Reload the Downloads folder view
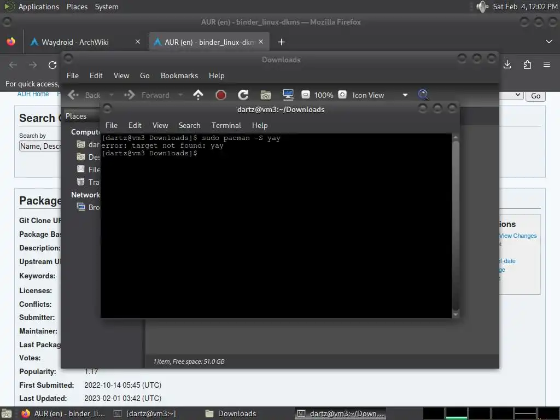560x420 pixels. point(243,95)
